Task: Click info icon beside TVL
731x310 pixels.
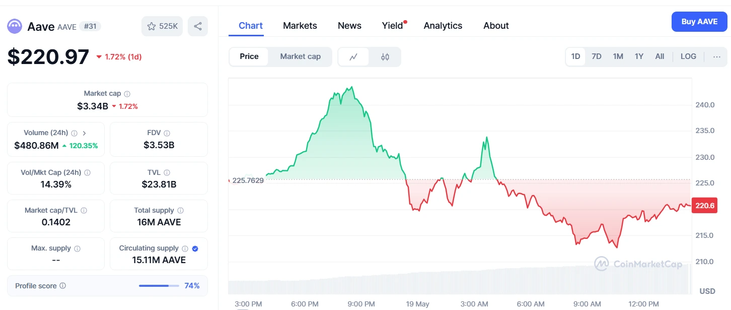Action: pyautogui.click(x=167, y=172)
